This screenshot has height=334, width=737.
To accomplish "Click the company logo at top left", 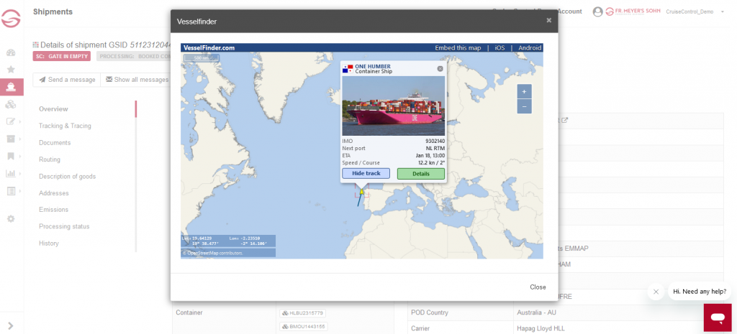I will (11, 18).
